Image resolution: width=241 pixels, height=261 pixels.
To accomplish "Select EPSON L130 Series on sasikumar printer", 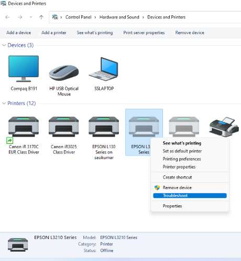I will 104,127.
